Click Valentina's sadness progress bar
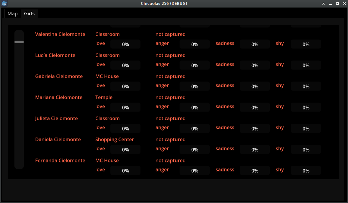The height and width of the screenshot is (203, 348). [255, 44]
